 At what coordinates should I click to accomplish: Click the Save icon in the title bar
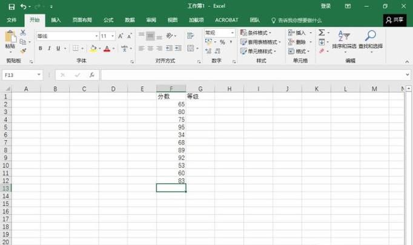(12, 7)
